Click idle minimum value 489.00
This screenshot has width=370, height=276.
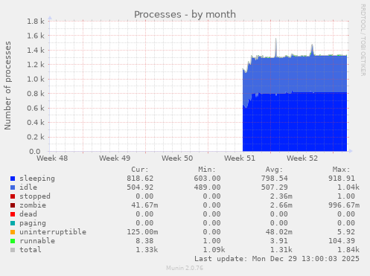coord(207,187)
